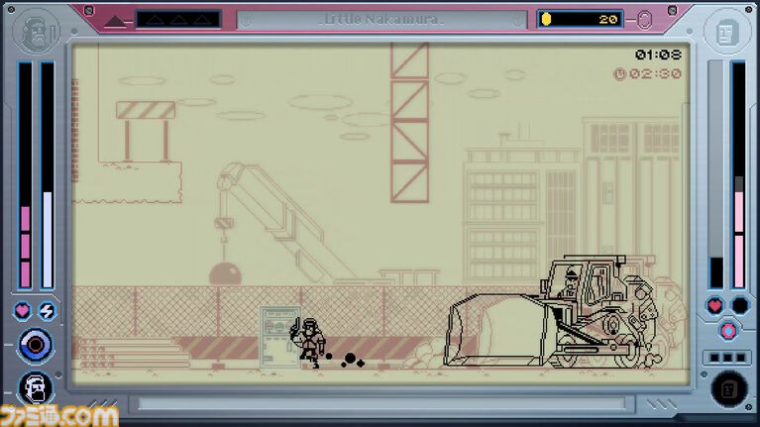
Task: Click the pink hexagon gem icon on the right panel
Action: tap(728, 331)
